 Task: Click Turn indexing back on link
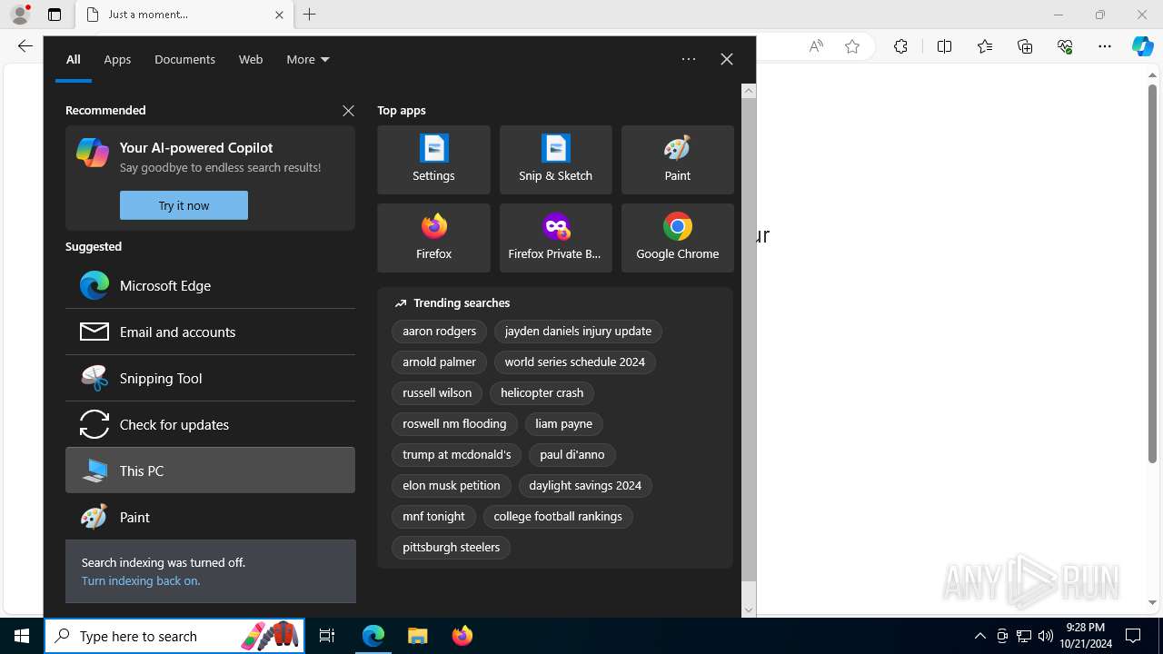141,580
